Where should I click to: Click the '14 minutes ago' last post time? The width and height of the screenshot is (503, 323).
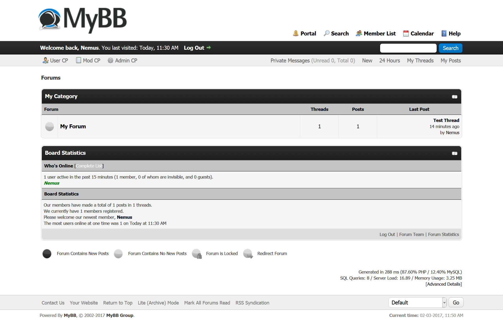(444, 126)
